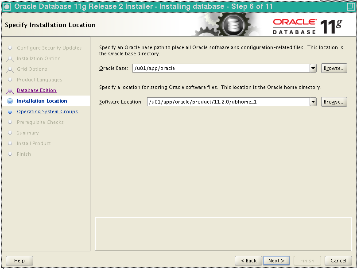
Task: Click the window menu icon in title bar
Action: point(7,7)
